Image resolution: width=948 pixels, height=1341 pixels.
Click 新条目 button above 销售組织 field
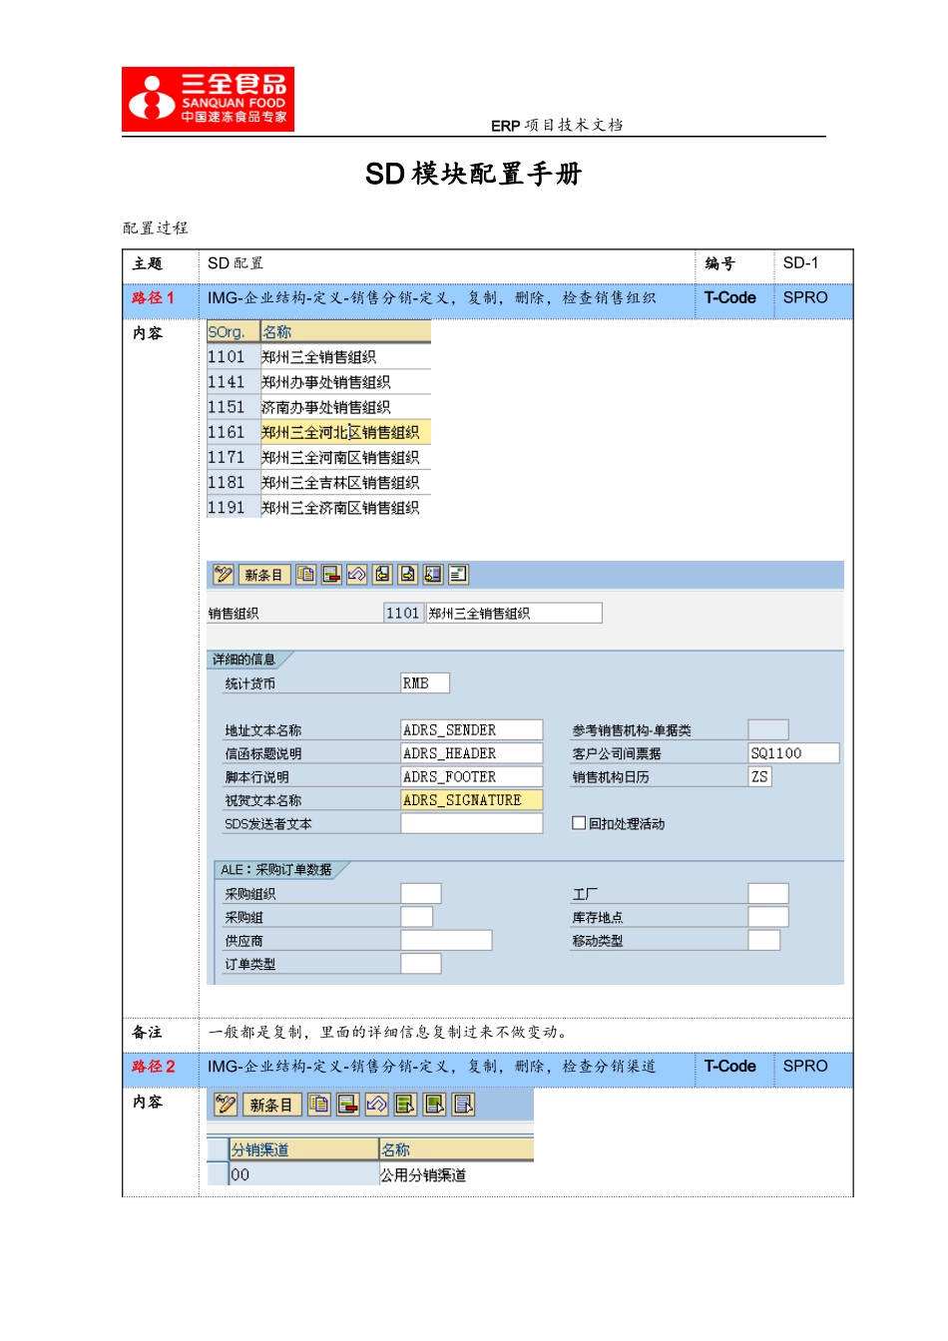(x=264, y=575)
